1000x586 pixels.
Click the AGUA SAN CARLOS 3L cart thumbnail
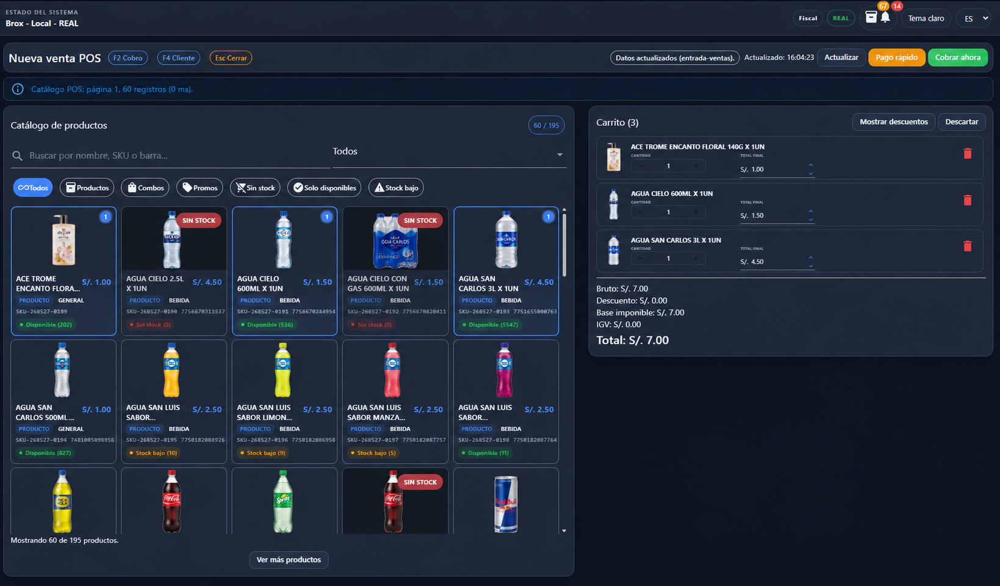pyautogui.click(x=614, y=250)
